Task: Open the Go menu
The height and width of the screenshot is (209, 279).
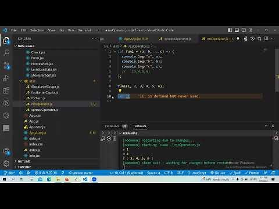Action: tap(62, 30)
